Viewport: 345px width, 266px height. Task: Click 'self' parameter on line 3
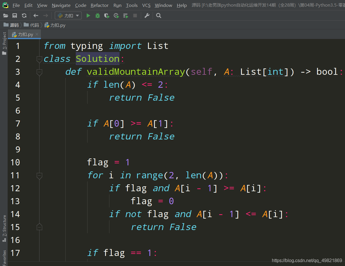pyautogui.click(x=201, y=72)
